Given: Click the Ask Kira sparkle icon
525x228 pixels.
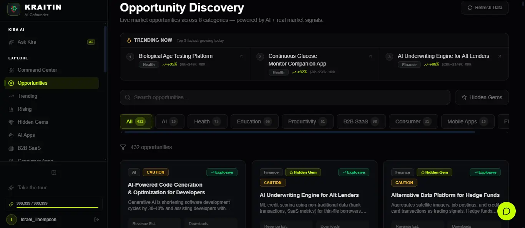Looking at the screenshot, I should [x=11, y=42].
